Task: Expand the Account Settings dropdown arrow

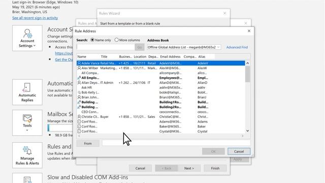Action: [x=35, y=46]
